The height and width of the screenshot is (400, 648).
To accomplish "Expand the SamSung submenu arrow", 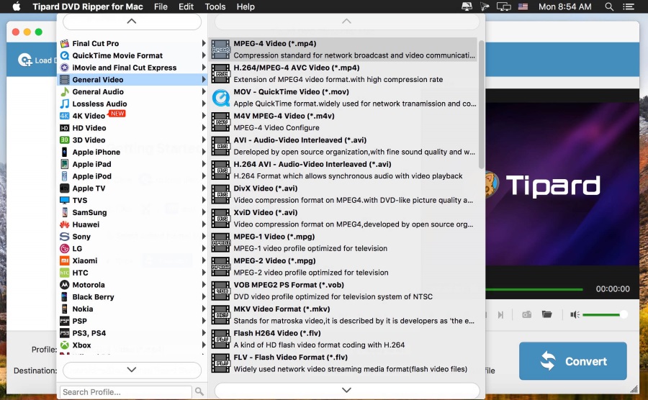I will pyautogui.click(x=204, y=212).
